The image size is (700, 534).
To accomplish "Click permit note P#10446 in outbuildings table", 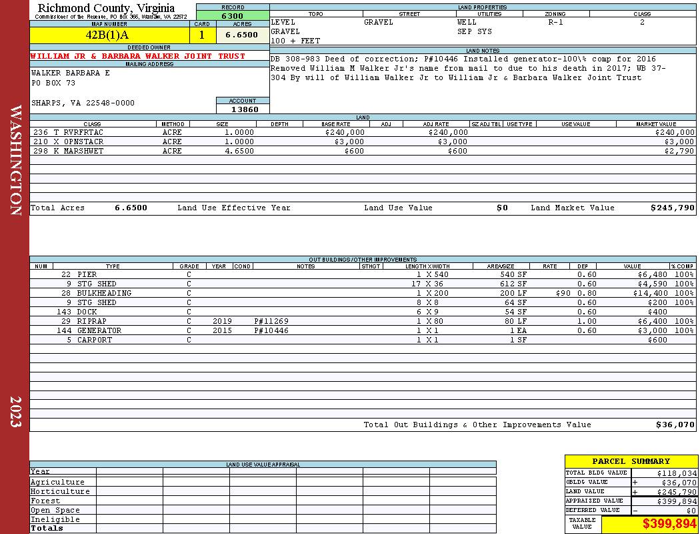I will coord(271,331).
